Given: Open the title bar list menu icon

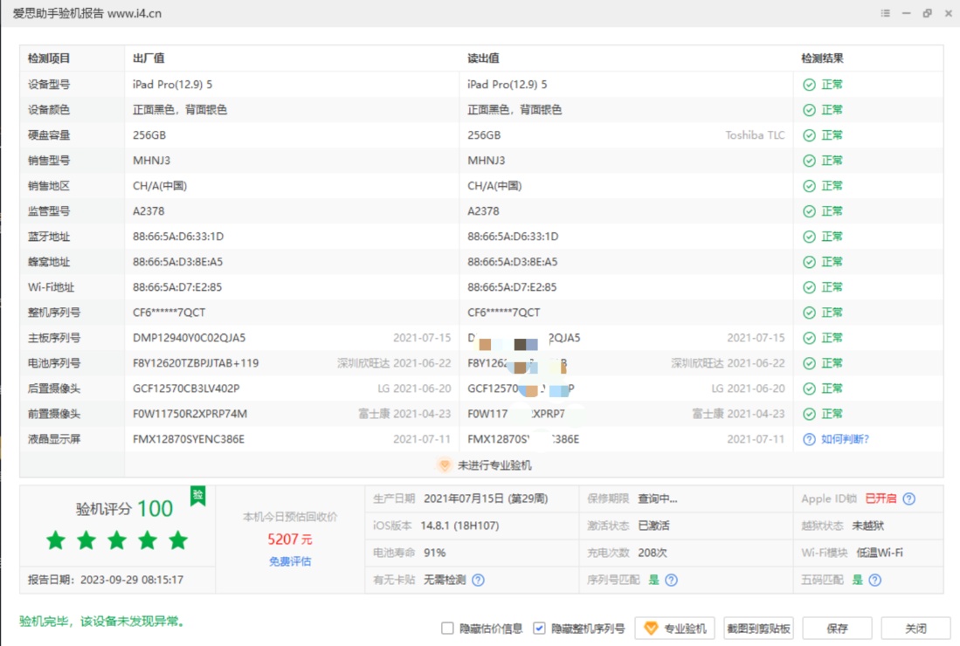Looking at the screenshot, I should pos(886,13).
